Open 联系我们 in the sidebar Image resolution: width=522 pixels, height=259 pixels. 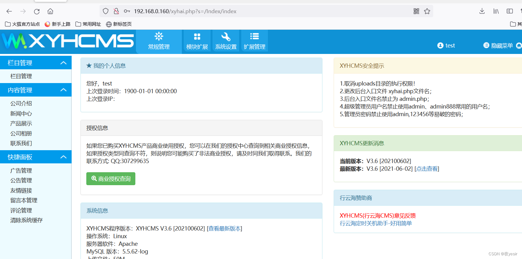point(21,143)
